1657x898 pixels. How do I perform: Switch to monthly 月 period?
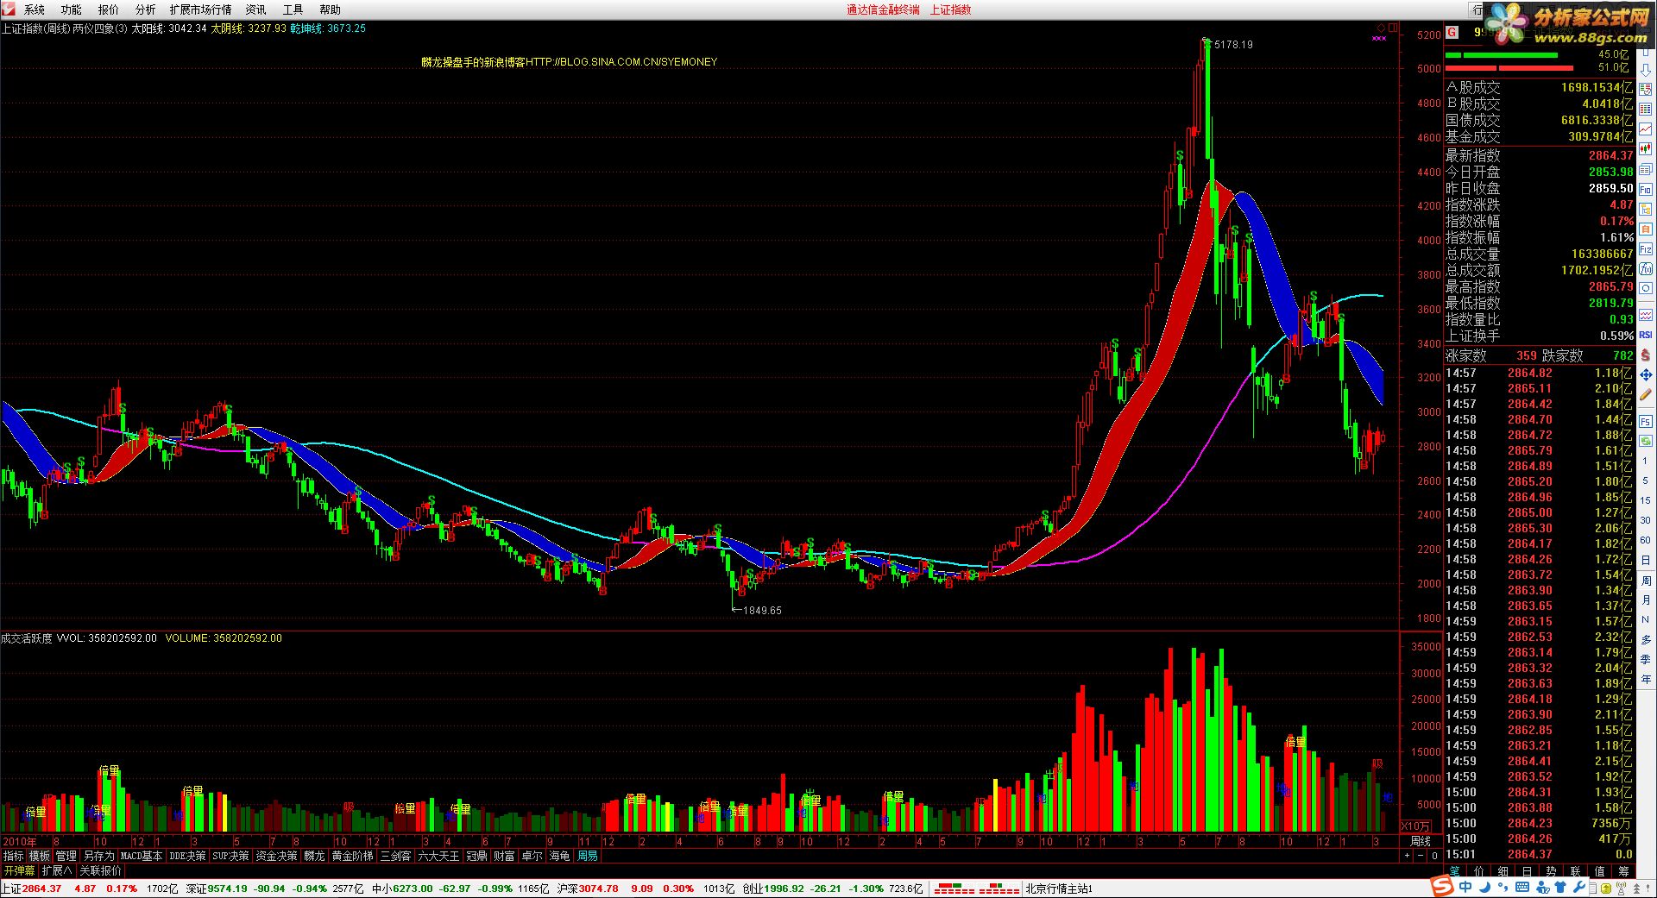tap(1646, 600)
